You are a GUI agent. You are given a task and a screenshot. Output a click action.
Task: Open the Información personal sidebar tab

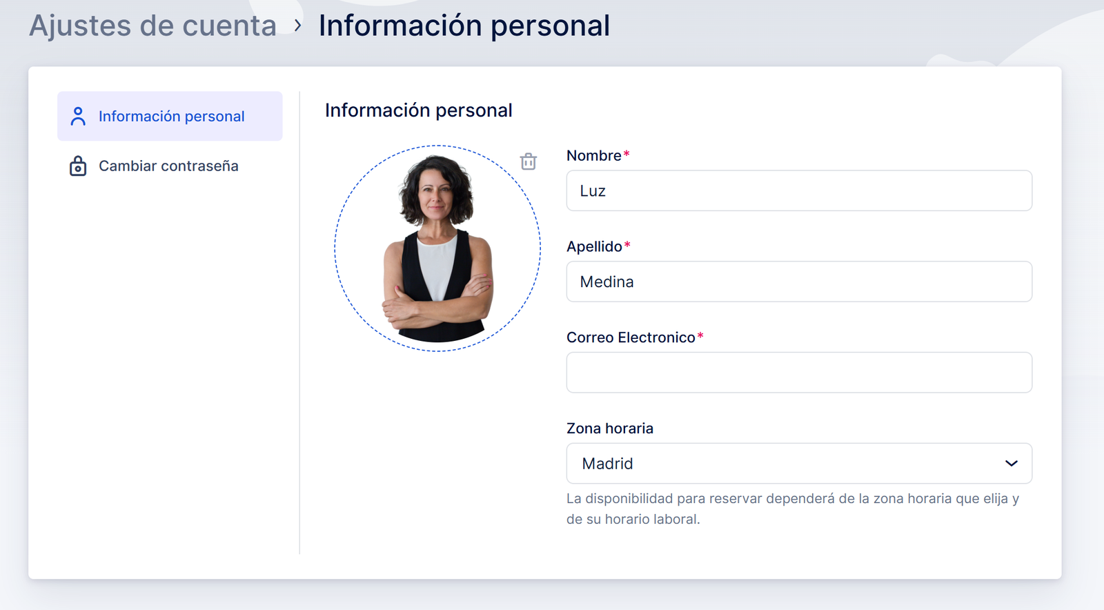click(x=170, y=117)
